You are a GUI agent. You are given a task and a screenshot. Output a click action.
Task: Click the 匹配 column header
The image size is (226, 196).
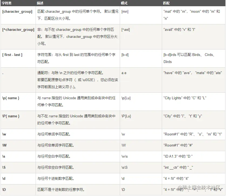pyautogui.click(x=194, y=3)
